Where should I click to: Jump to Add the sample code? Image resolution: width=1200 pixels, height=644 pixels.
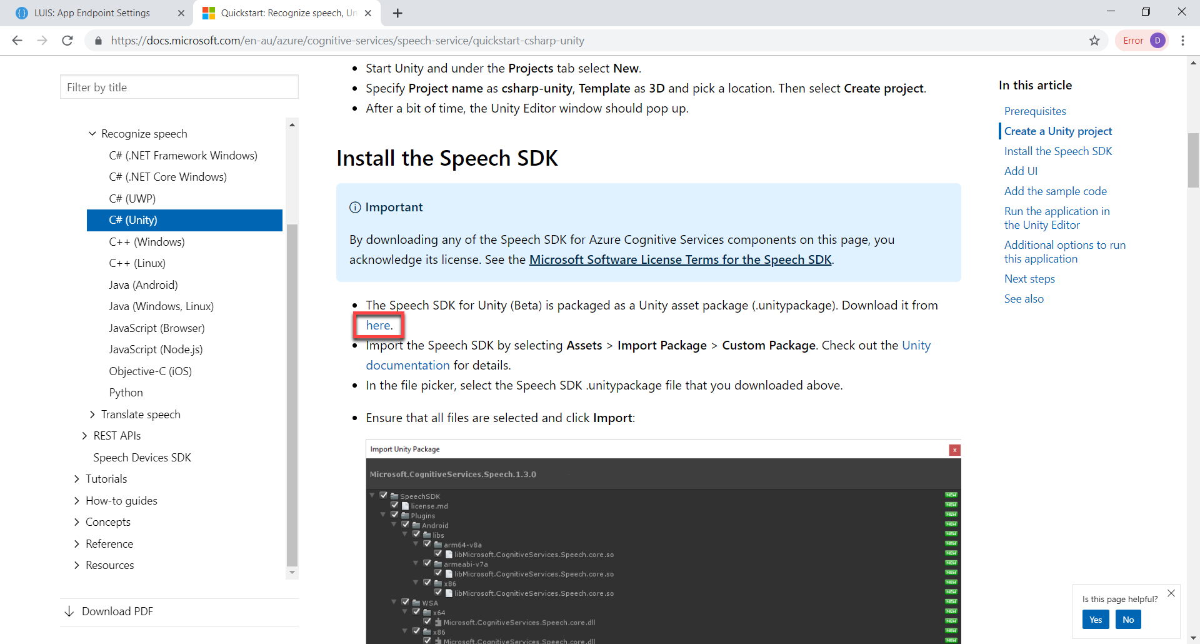1056,191
